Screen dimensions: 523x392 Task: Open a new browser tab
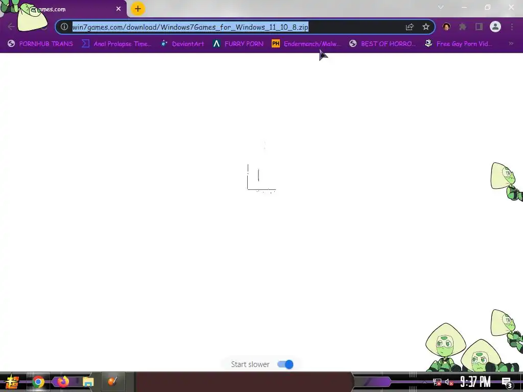138,9
